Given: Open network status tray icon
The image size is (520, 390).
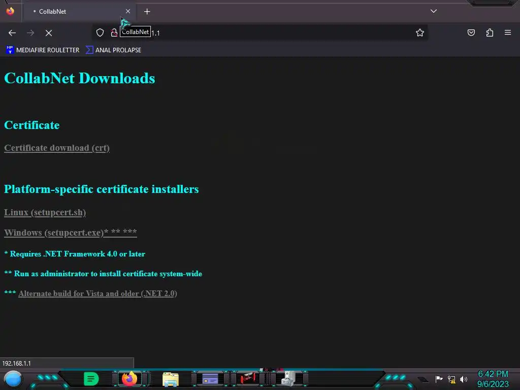Looking at the screenshot, I should [x=451, y=379].
